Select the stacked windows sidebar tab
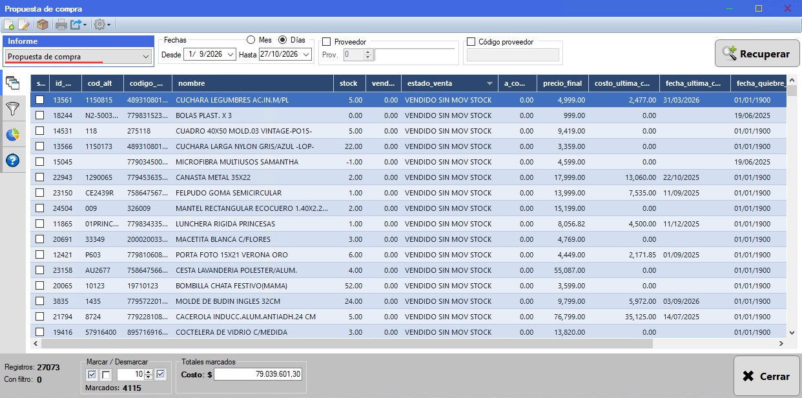The width and height of the screenshot is (802, 398). [12, 83]
